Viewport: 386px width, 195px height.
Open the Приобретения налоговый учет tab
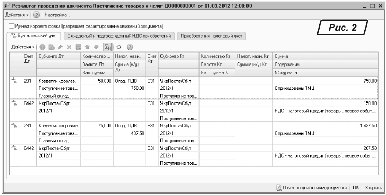pyautogui.click(x=211, y=36)
